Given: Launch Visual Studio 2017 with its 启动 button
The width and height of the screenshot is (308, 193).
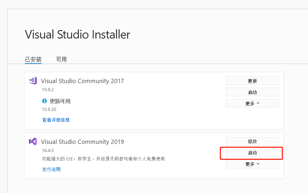Looking at the screenshot, I should 252,92.
